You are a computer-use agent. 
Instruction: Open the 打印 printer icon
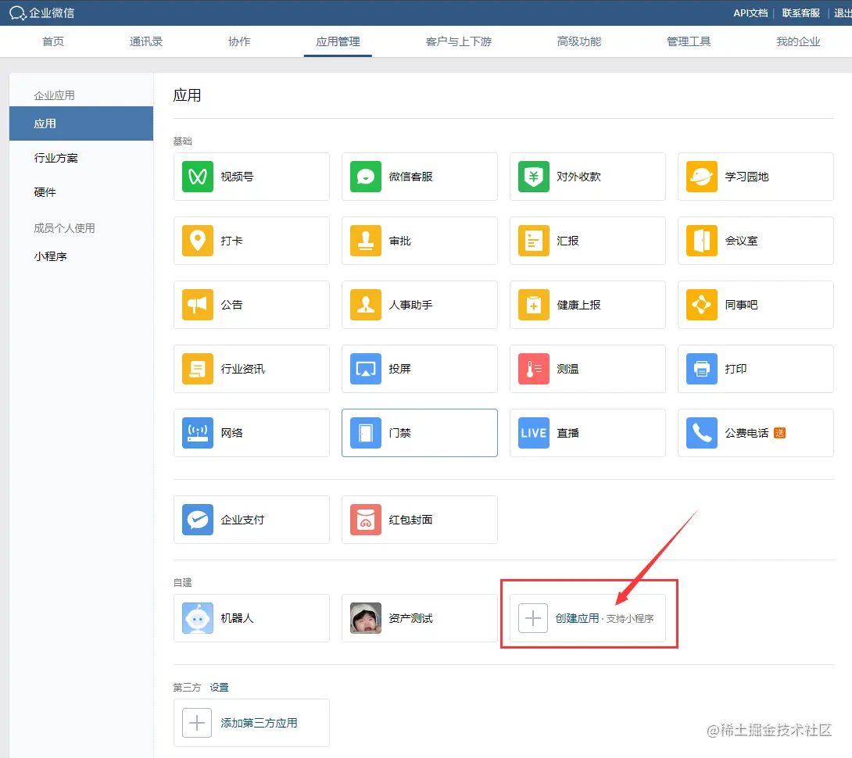701,369
